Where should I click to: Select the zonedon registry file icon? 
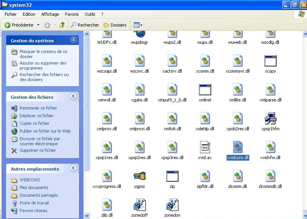click(172, 204)
